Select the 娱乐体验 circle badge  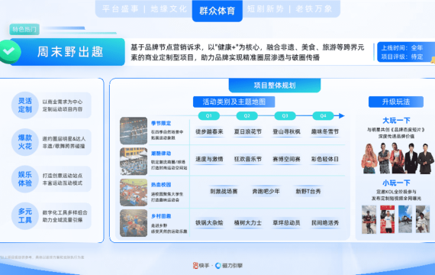click(25, 179)
